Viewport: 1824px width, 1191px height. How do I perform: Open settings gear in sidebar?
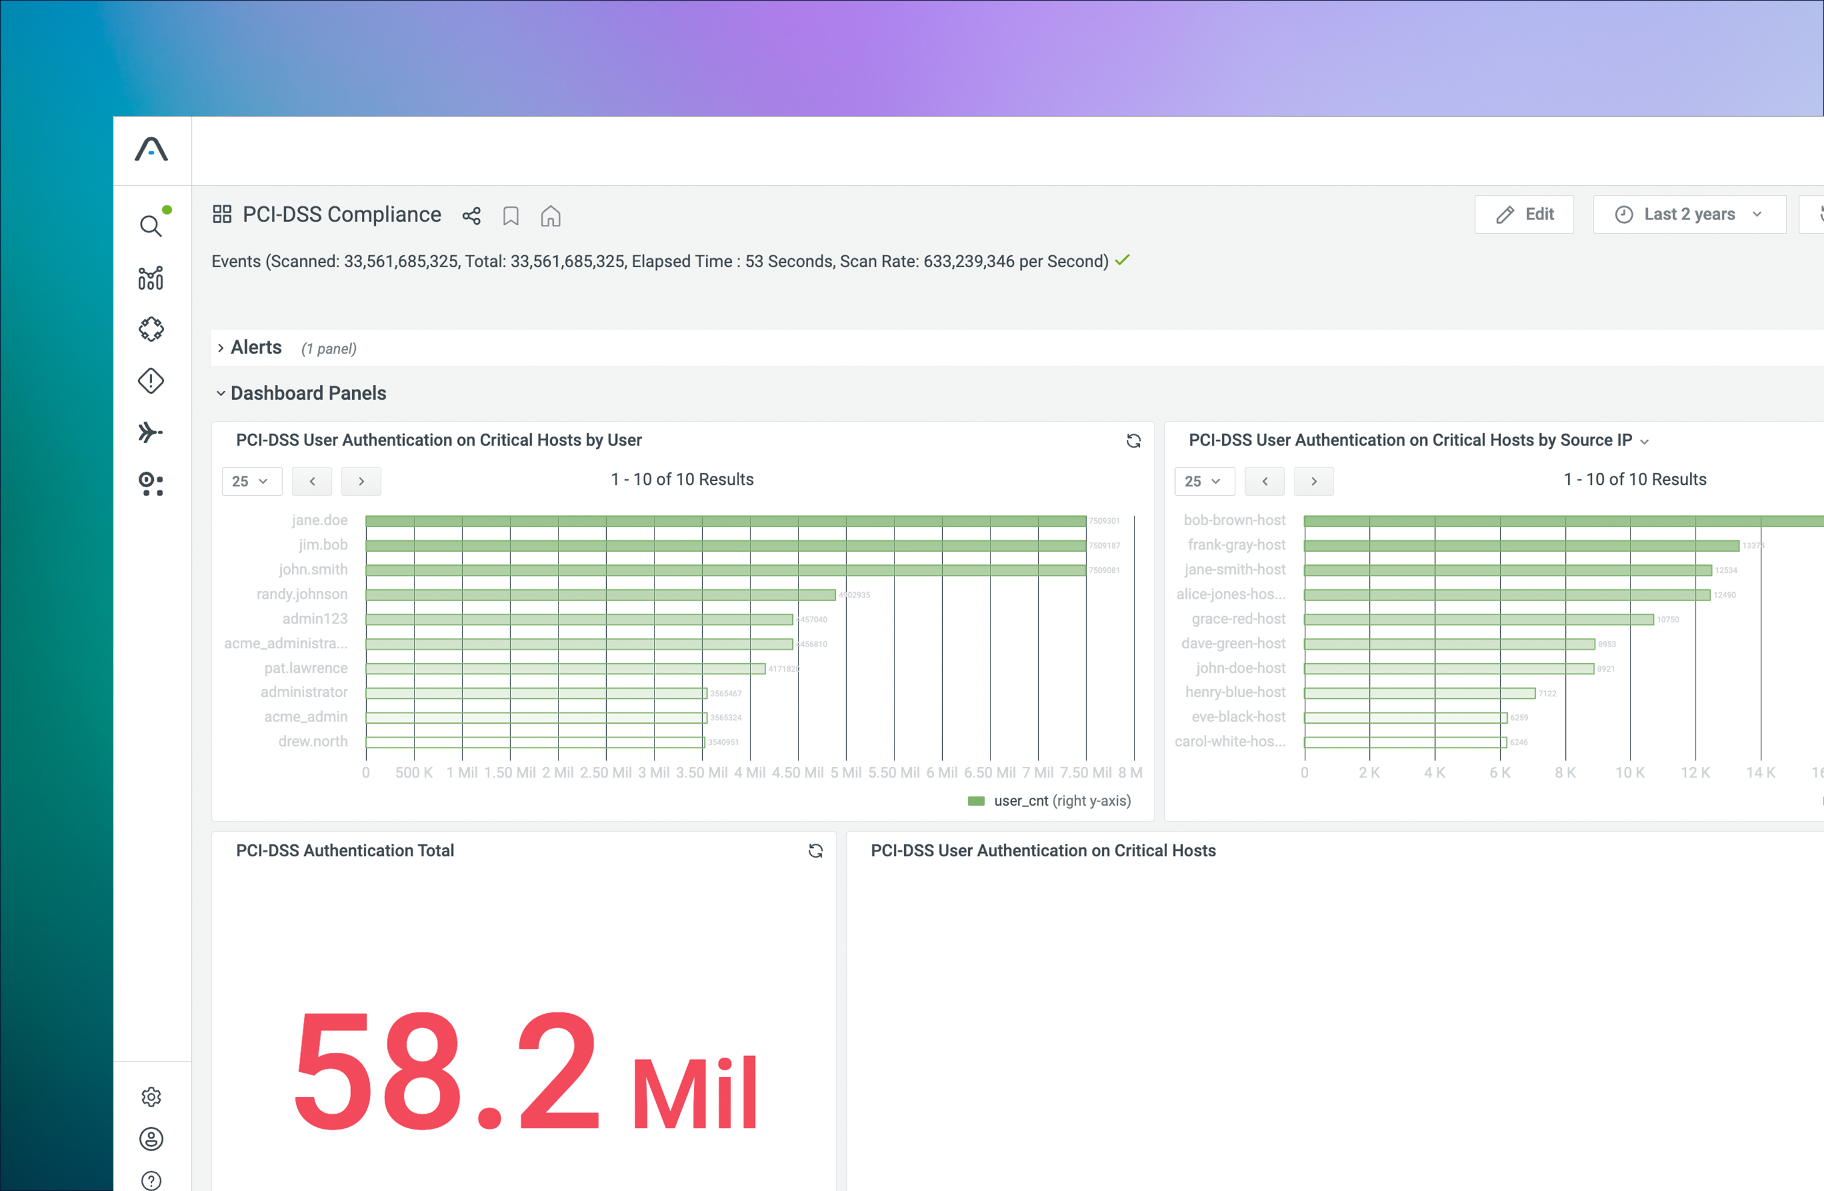[151, 1097]
